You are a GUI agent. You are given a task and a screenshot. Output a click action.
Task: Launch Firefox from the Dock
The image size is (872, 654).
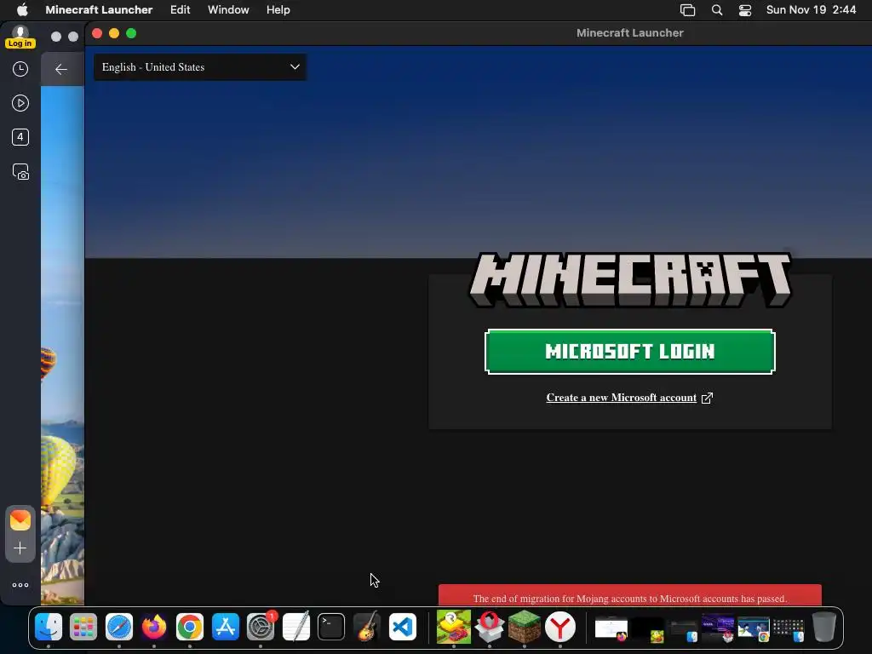click(154, 627)
